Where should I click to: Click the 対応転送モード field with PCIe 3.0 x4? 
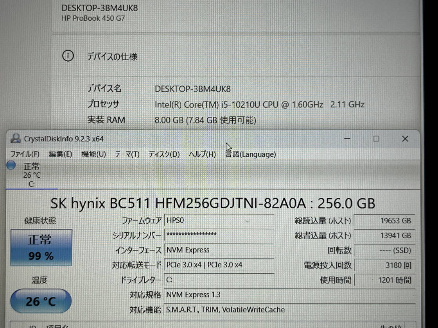[x=219, y=265]
